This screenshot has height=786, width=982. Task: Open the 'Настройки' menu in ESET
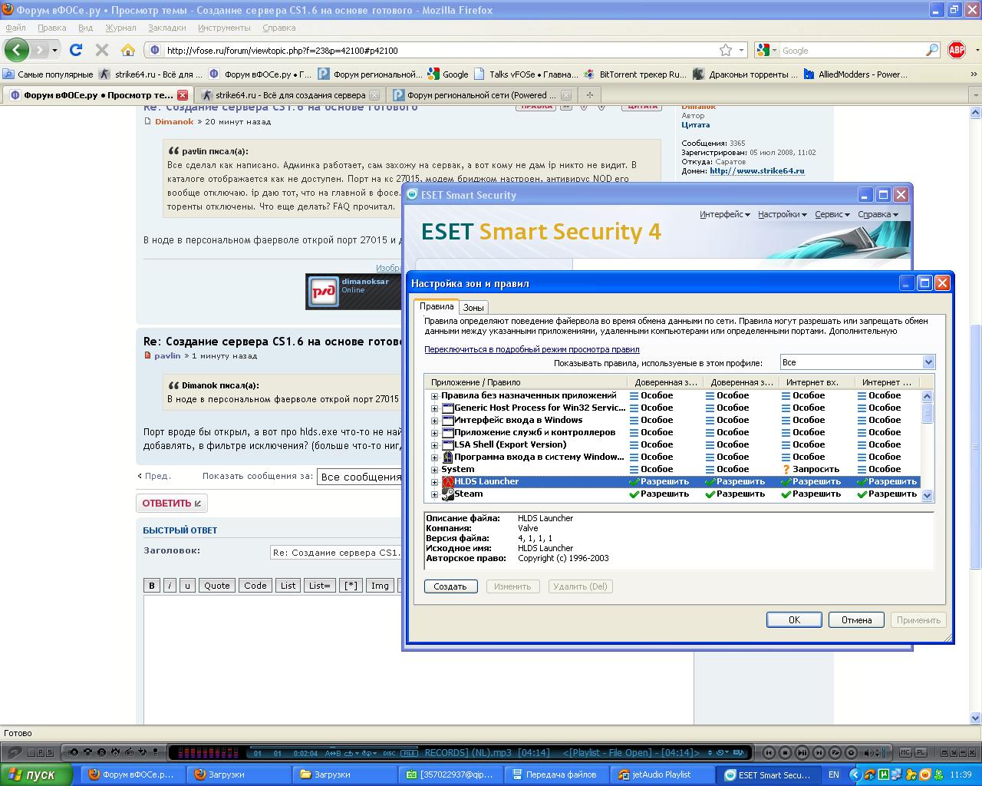(782, 215)
